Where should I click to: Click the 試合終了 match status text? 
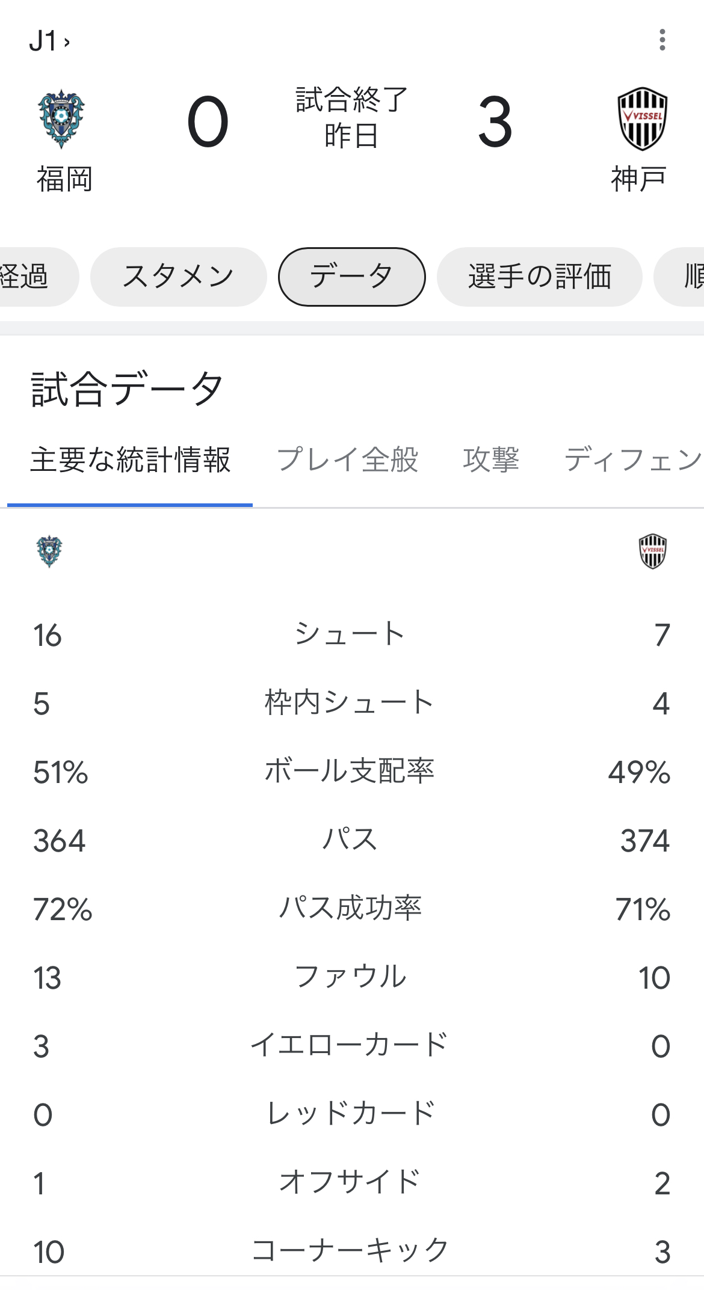pyautogui.click(x=351, y=100)
